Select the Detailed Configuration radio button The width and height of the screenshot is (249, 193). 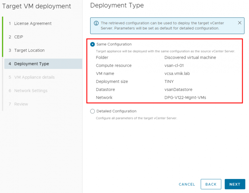[92, 111]
